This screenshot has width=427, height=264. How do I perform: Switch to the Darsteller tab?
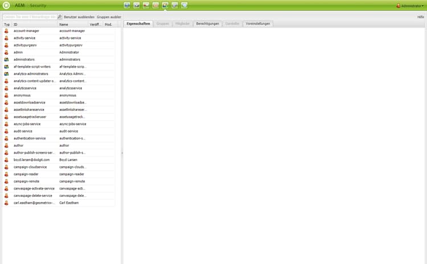[x=232, y=24]
